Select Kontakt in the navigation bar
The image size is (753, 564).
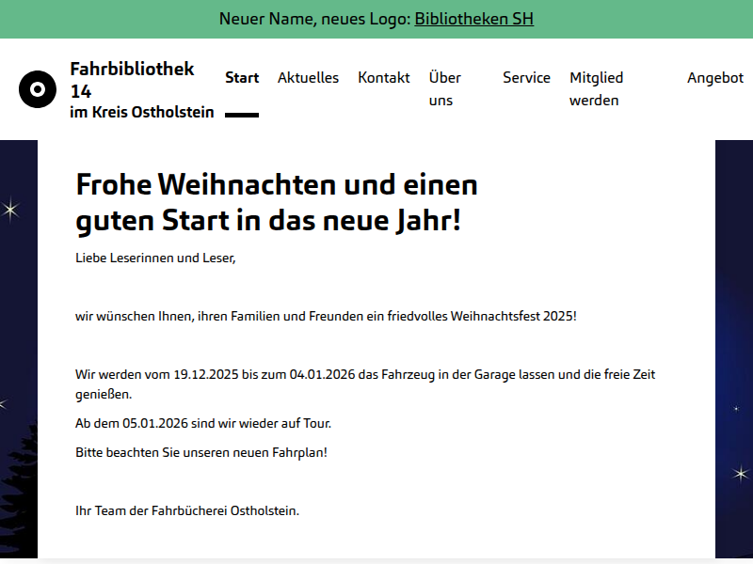pyautogui.click(x=384, y=78)
